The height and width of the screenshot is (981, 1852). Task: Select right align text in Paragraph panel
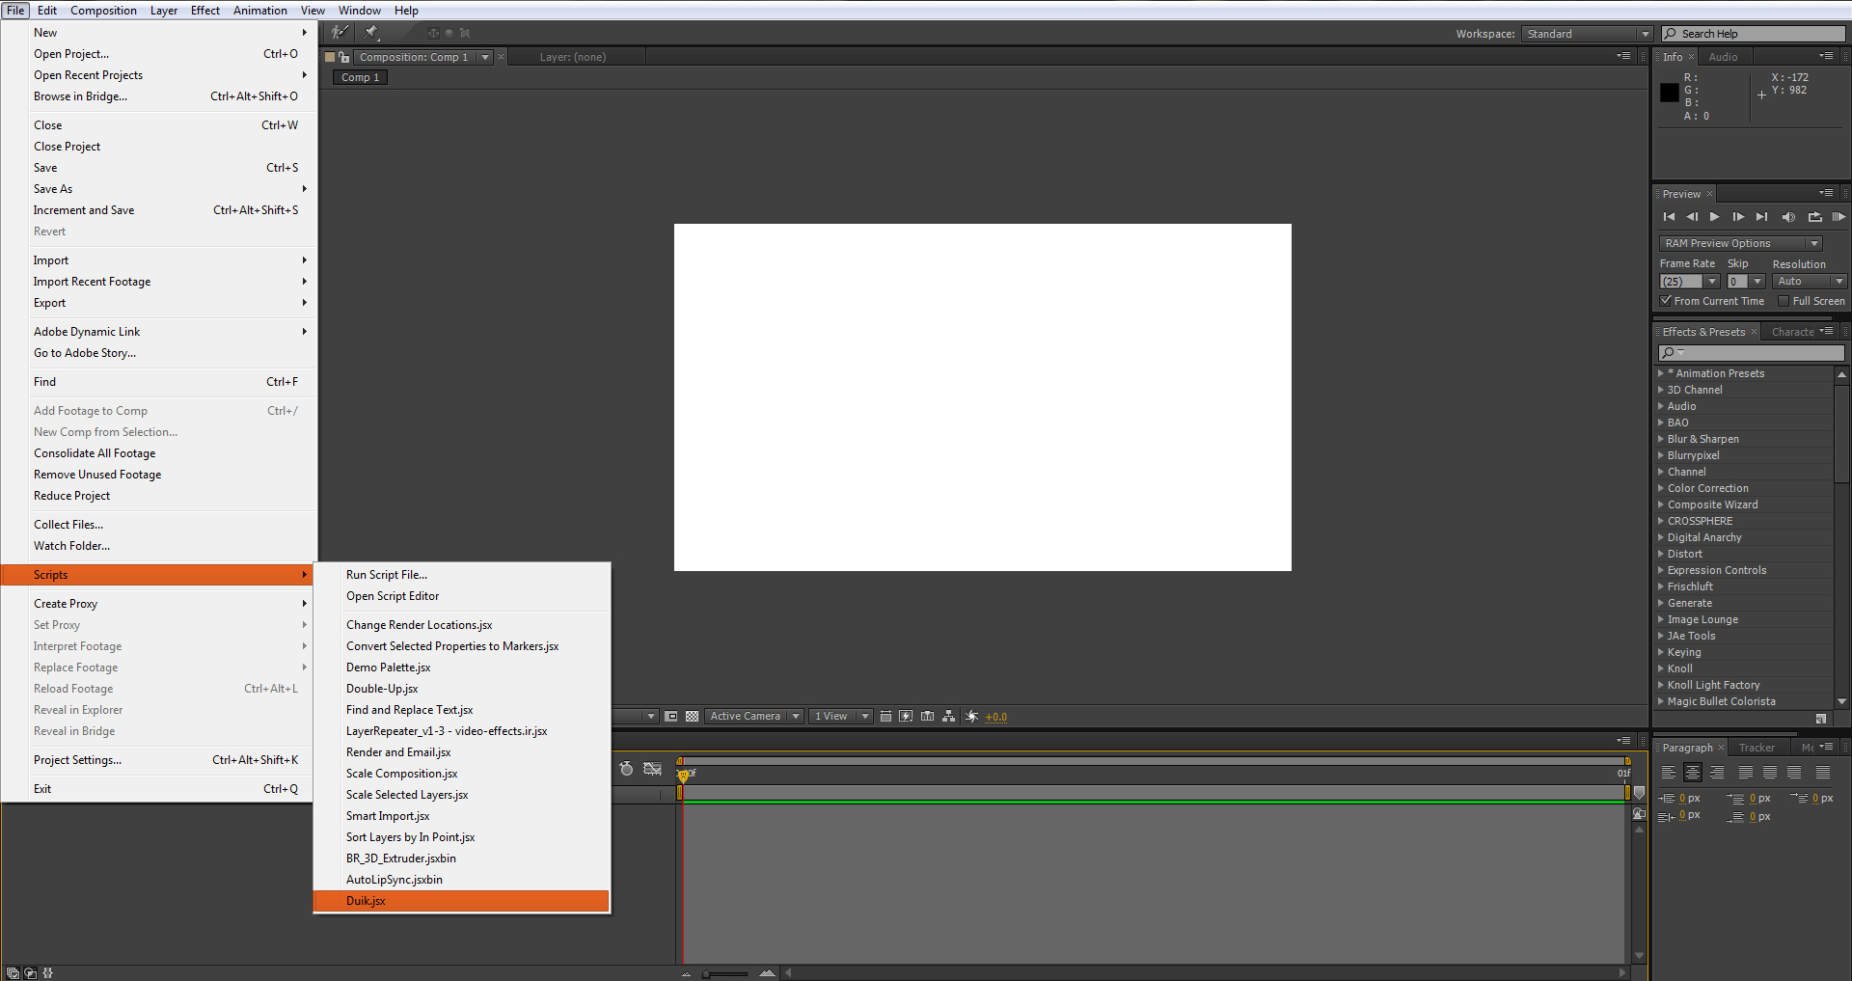click(1717, 773)
